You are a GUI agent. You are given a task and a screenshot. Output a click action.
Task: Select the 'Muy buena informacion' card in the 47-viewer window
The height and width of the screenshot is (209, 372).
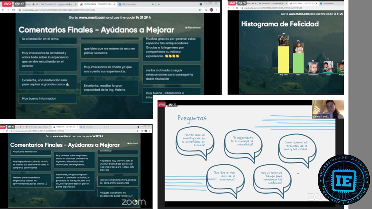48,98
